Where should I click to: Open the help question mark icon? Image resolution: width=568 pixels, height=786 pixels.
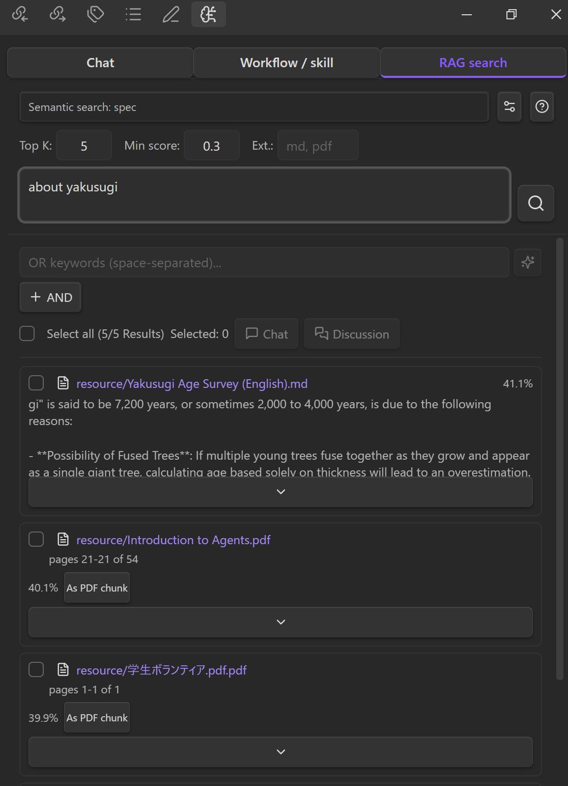(542, 106)
